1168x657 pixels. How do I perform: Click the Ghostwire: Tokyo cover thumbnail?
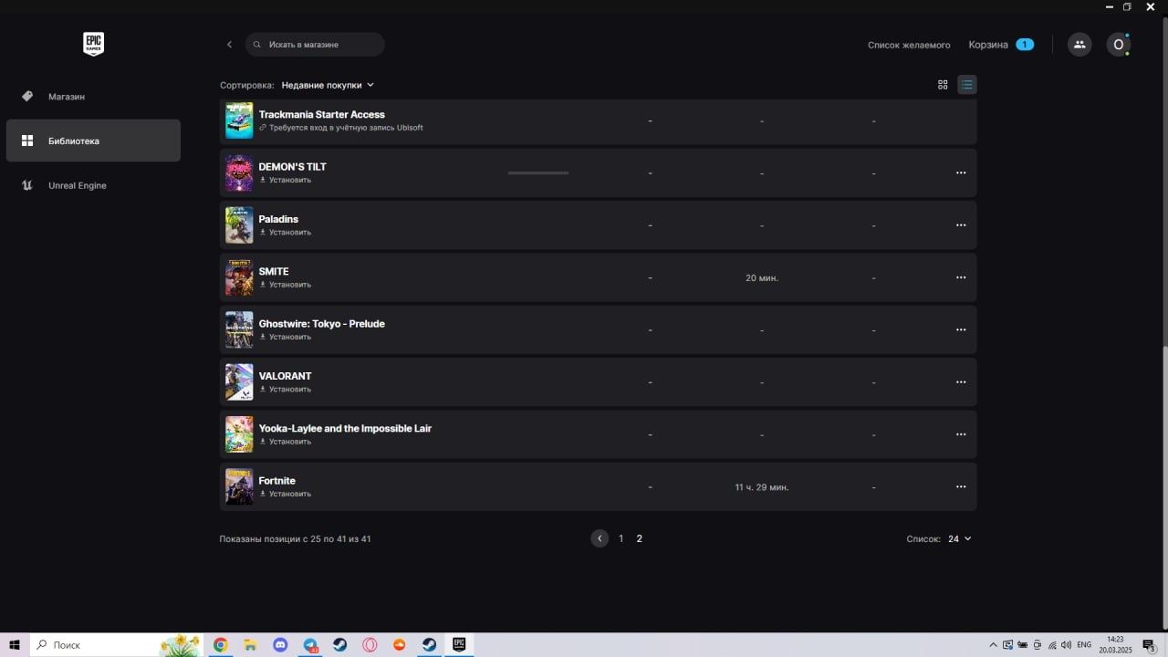(x=239, y=329)
